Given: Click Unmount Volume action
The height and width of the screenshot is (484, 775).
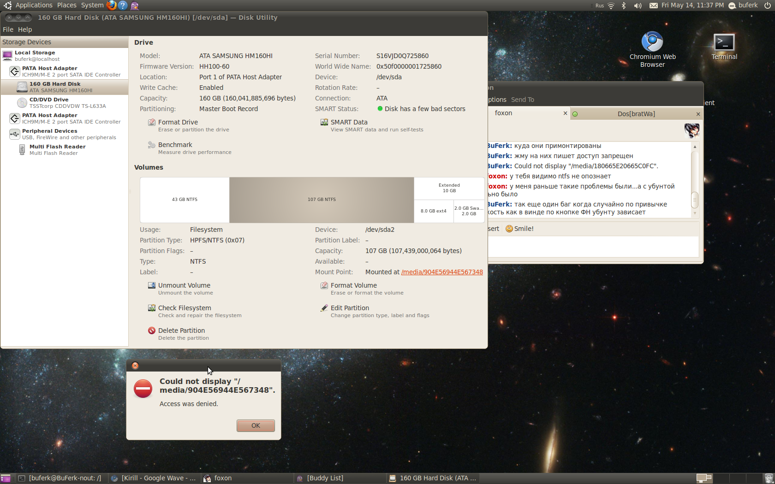Looking at the screenshot, I should (x=184, y=285).
